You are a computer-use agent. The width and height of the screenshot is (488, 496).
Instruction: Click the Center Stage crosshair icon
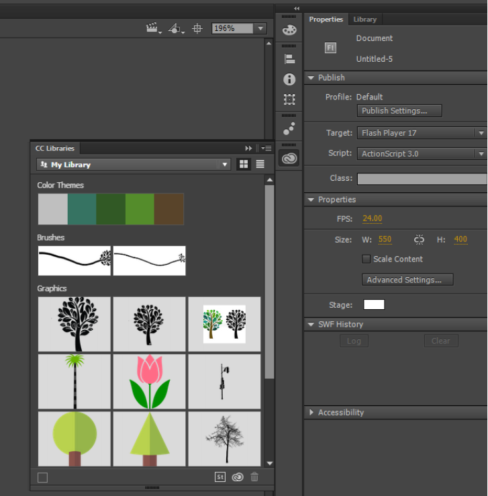pyautogui.click(x=197, y=28)
